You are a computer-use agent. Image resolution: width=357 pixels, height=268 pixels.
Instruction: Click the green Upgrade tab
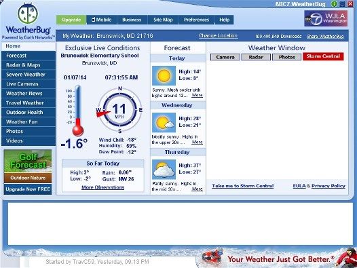coord(71,20)
